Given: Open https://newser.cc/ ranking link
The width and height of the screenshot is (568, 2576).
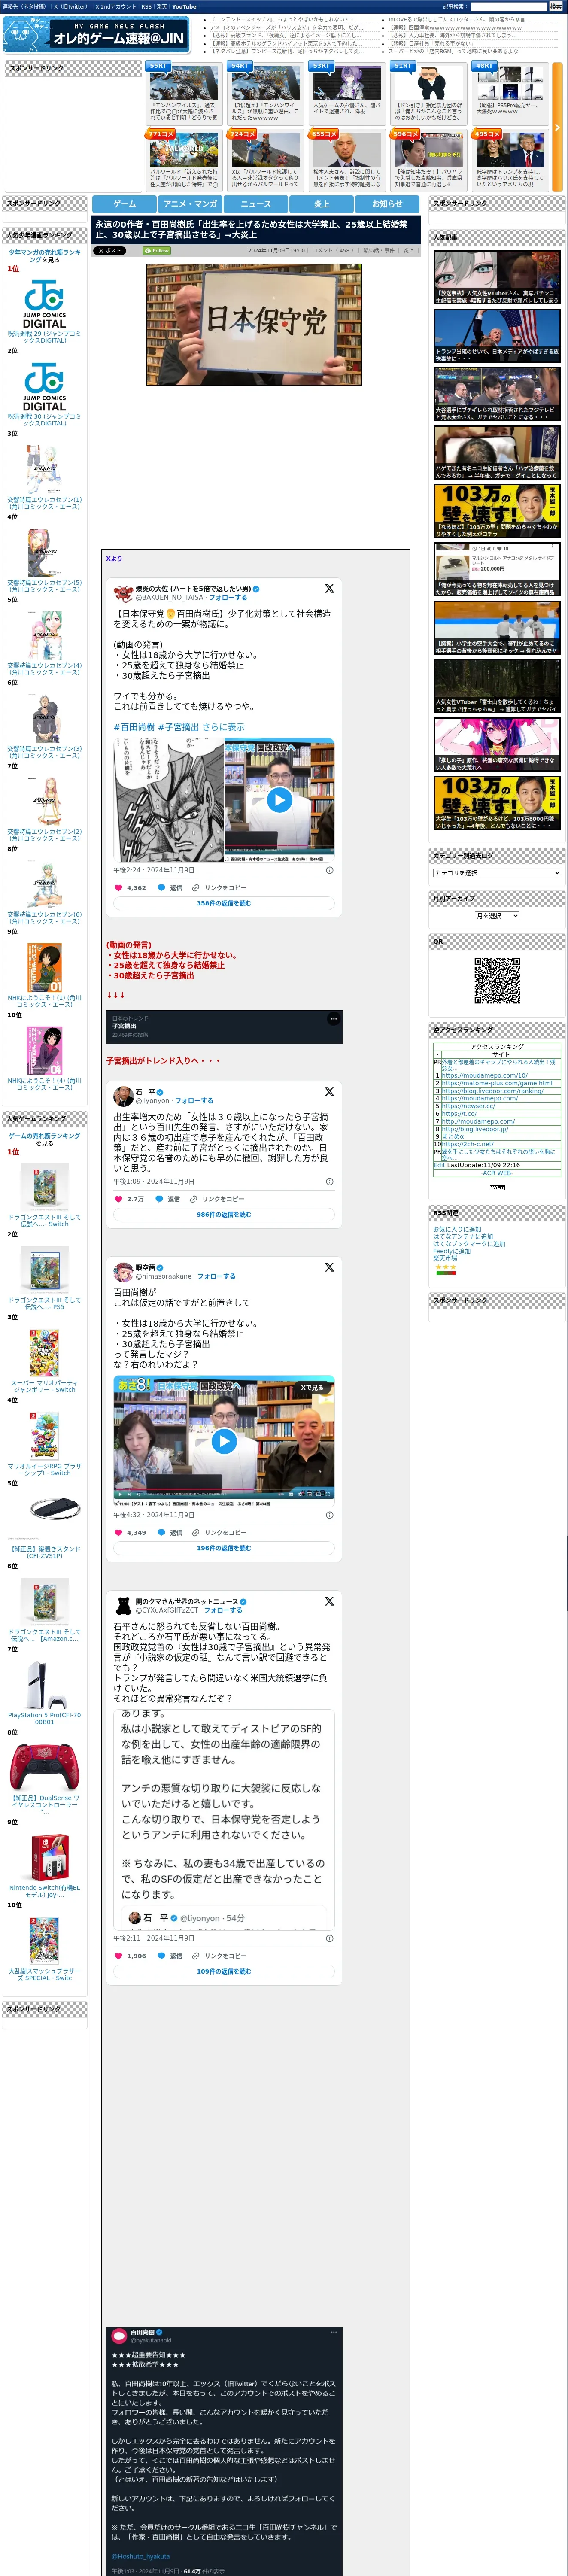Looking at the screenshot, I should pyautogui.click(x=468, y=1106).
